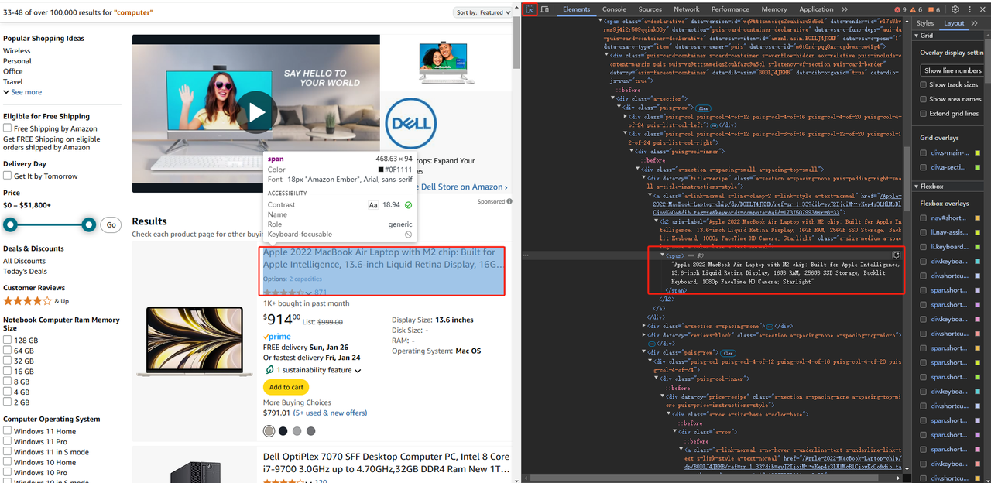Click the orange issues counter showing 6
The image size is (991, 483).
tap(933, 9)
